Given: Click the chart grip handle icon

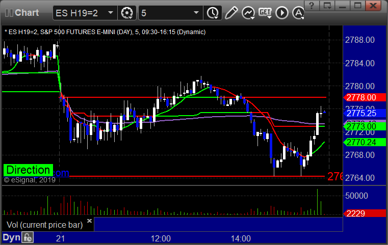Looking at the screenshot, I should coord(9,13).
